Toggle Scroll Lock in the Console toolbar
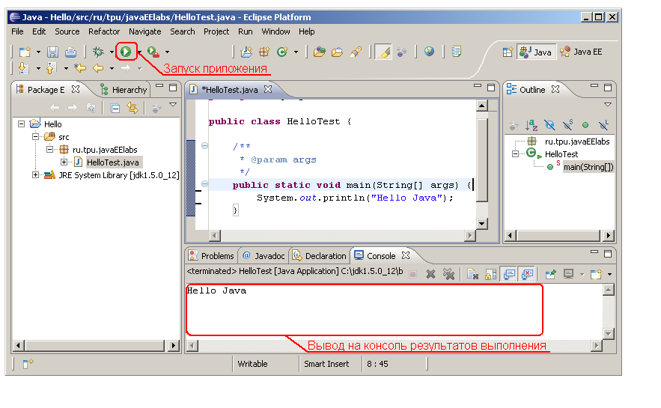The width and height of the screenshot is (661, 408). click(x=490, y=275)
